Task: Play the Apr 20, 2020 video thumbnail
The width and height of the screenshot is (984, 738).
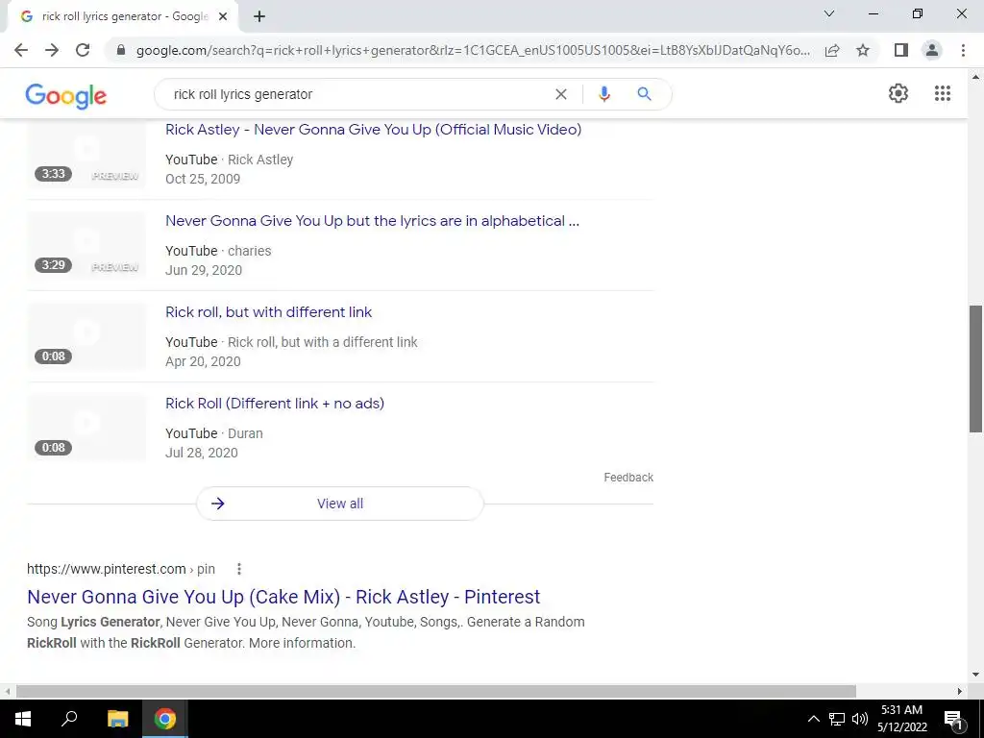Action: (x=86, y=336)
